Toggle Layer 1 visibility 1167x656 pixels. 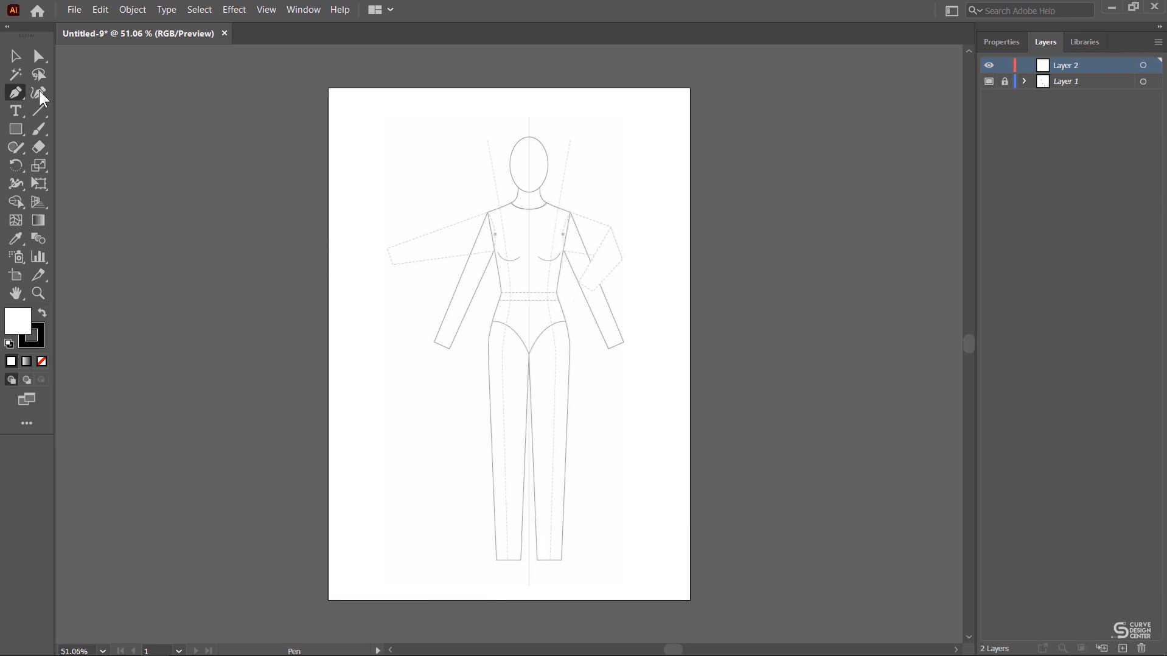(x=989, y=81)
